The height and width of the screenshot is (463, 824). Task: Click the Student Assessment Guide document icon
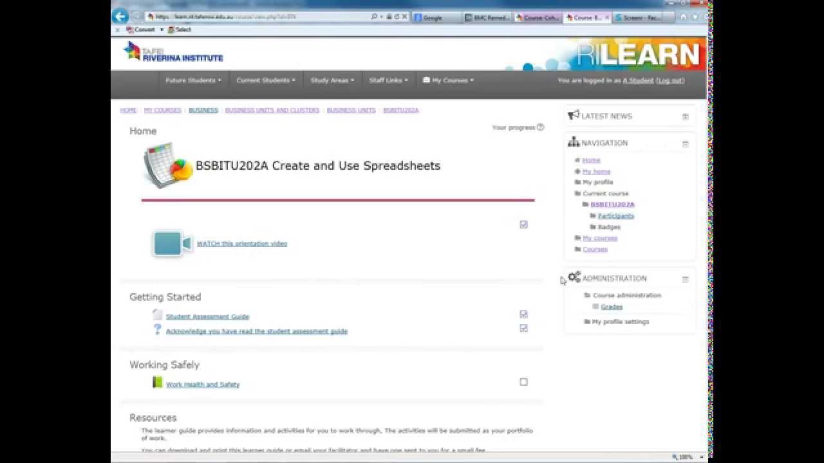point(158,315)
